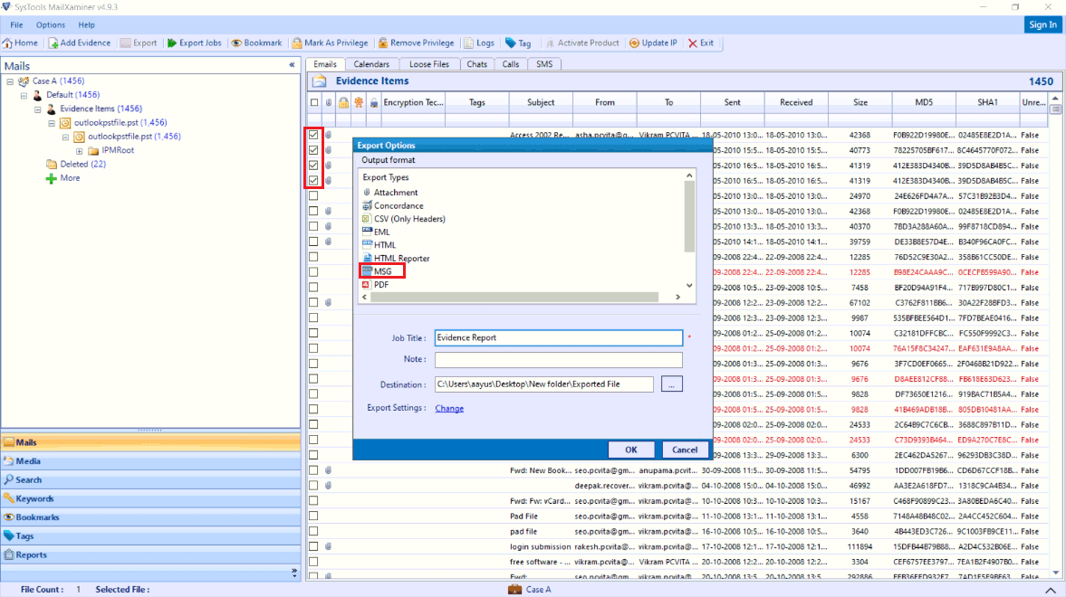This screenshot has width=1066, height=597.
Task: Expand the status bar up chevron
Action: (1051, 590)
